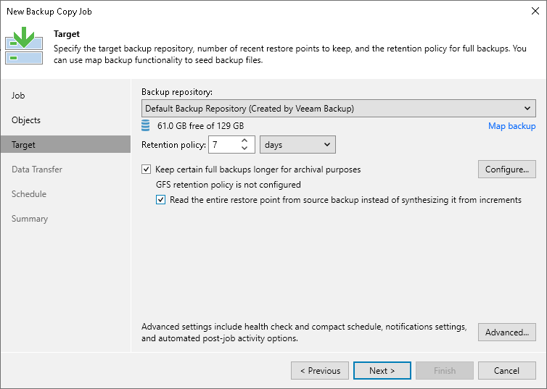Click the backup copy job wizard icon
This screenshot has width=547, height=389.
tap(24, 46)
